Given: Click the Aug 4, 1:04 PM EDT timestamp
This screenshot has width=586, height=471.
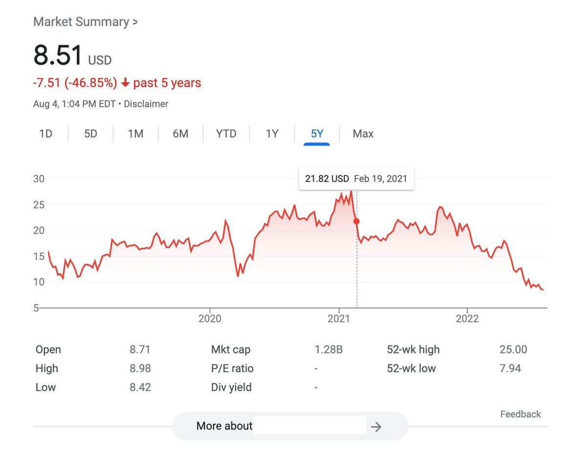Looking at the screenshot, I should (x=74, y=104).
